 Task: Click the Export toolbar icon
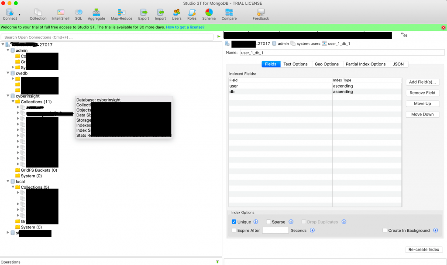[x=144, y=14]
